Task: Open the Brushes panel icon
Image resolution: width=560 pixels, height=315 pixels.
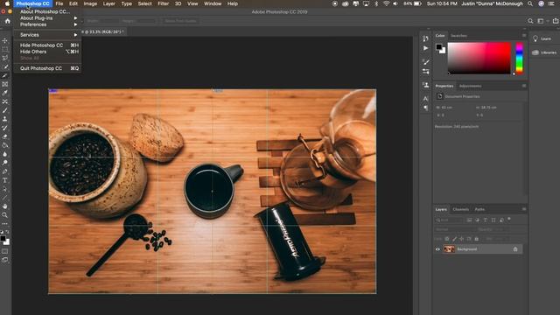Action: [426, 62]
